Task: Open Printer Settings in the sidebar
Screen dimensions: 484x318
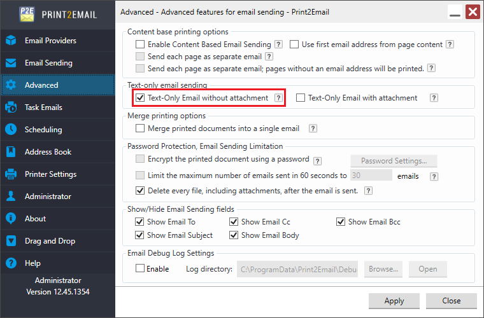Action: tap(50, 174)
